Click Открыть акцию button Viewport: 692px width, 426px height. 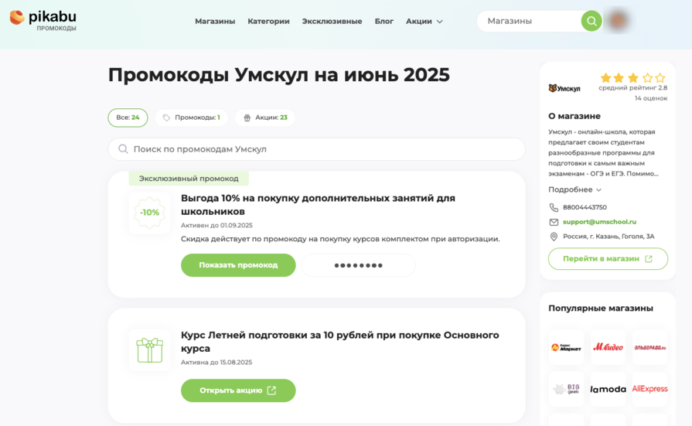[238, 390]
